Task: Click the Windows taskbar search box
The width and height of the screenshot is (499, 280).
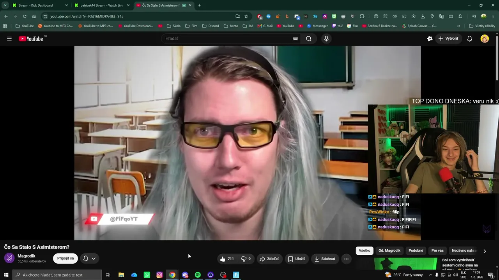Action: coord(57,275)
